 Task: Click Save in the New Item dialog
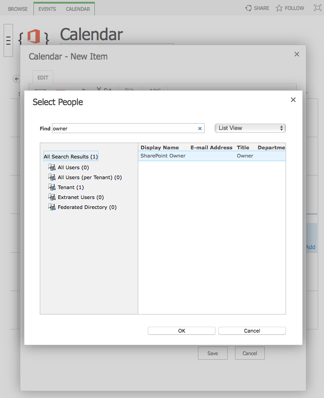(213, 353)
